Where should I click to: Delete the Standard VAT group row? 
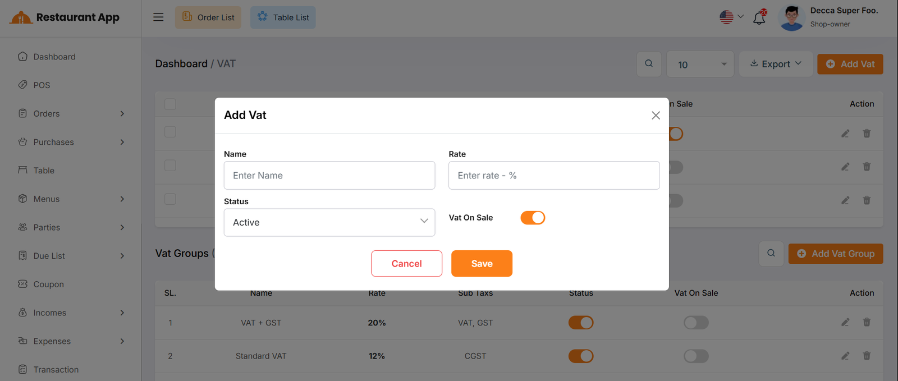point(867,356)
